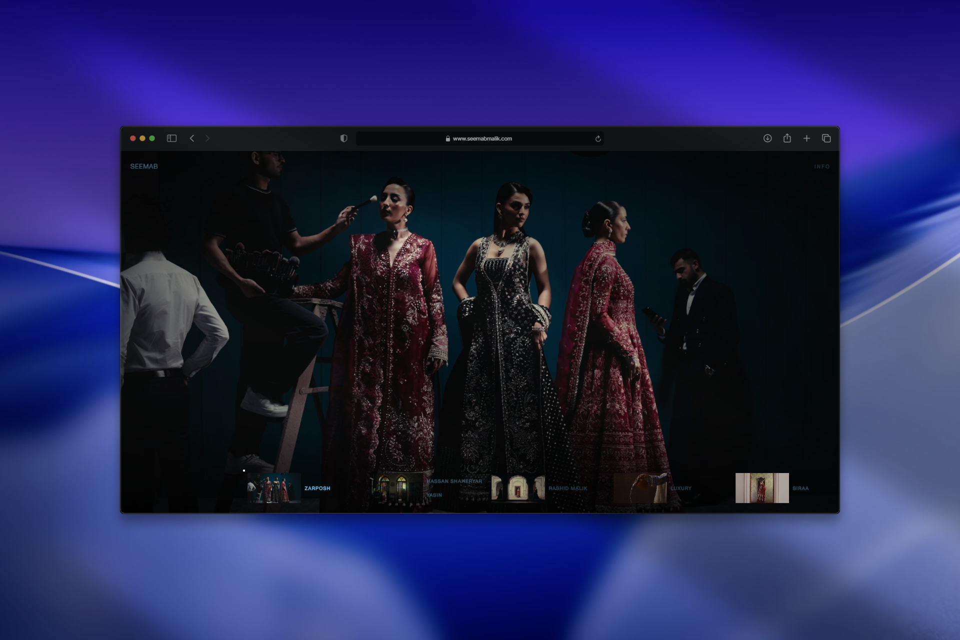Open the INFO page link

821,166
